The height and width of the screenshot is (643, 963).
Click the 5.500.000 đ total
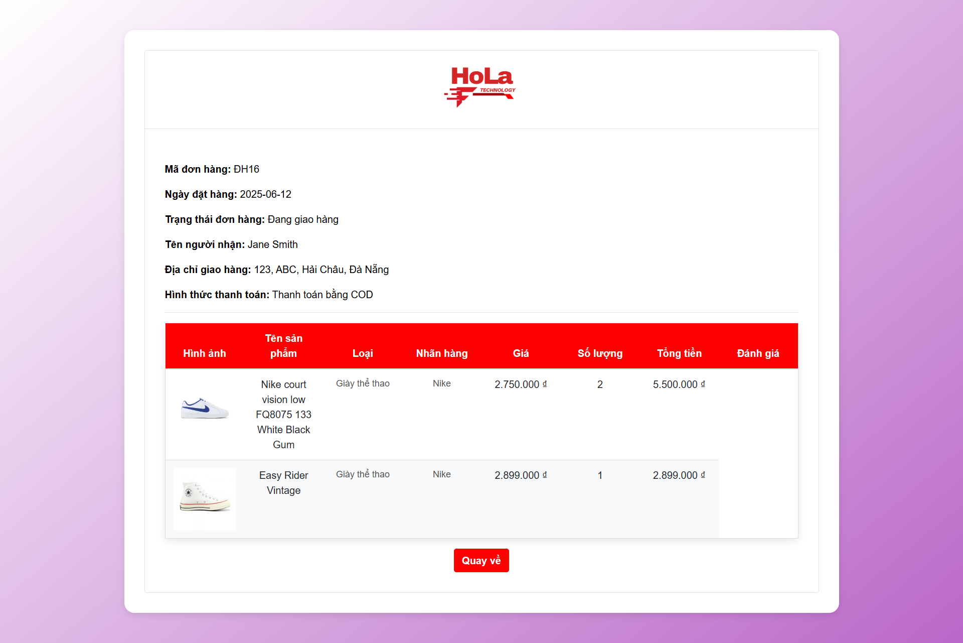pos(679,384)
